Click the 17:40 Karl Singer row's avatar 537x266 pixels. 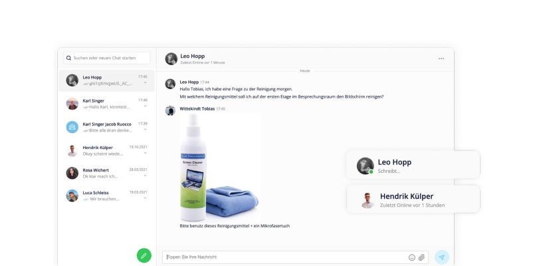(72, 104)
